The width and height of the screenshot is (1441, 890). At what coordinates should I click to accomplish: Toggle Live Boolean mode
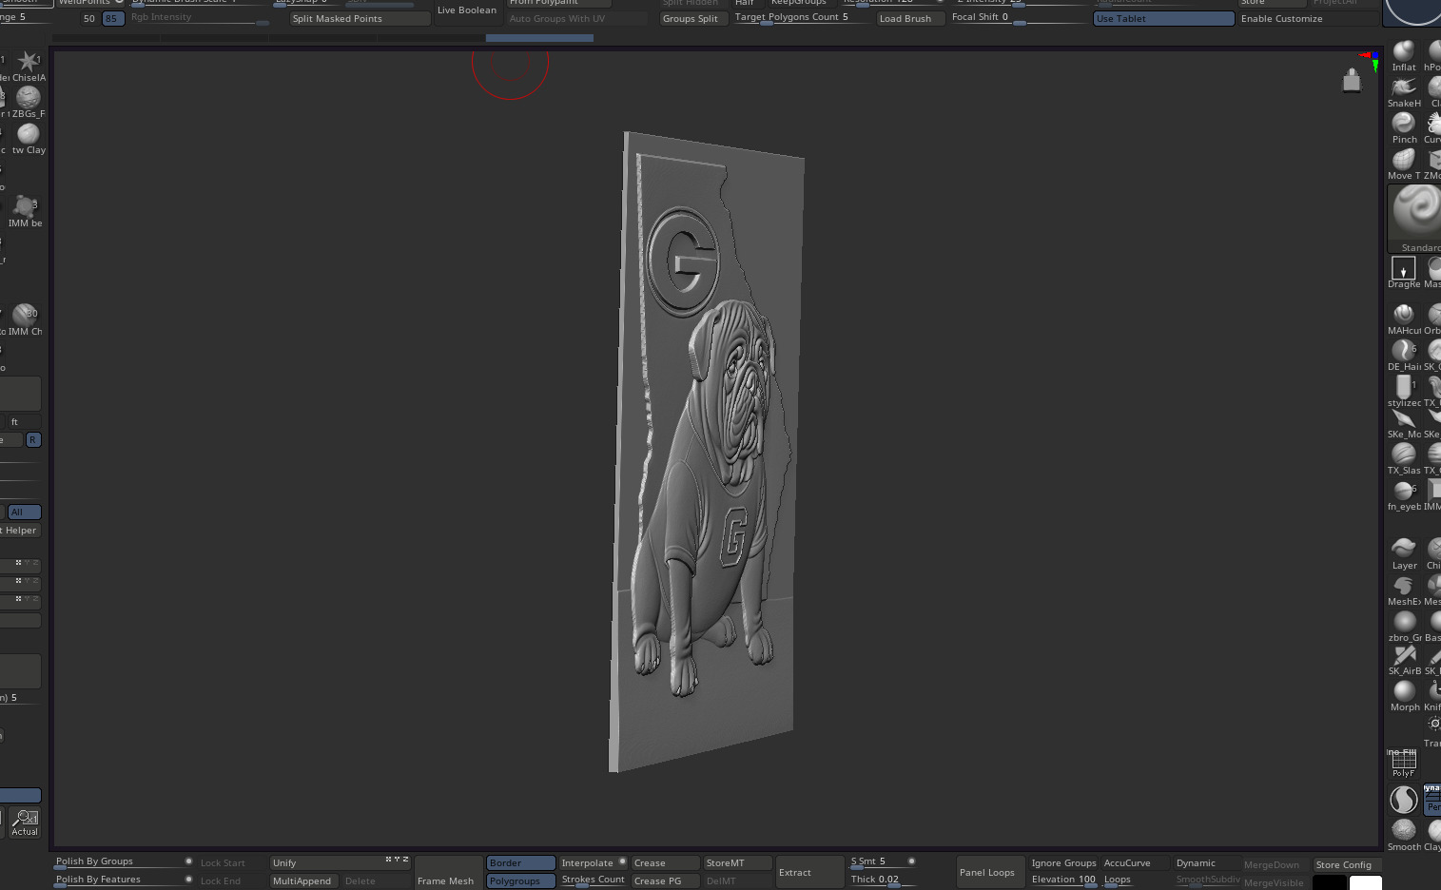[467, 10]
